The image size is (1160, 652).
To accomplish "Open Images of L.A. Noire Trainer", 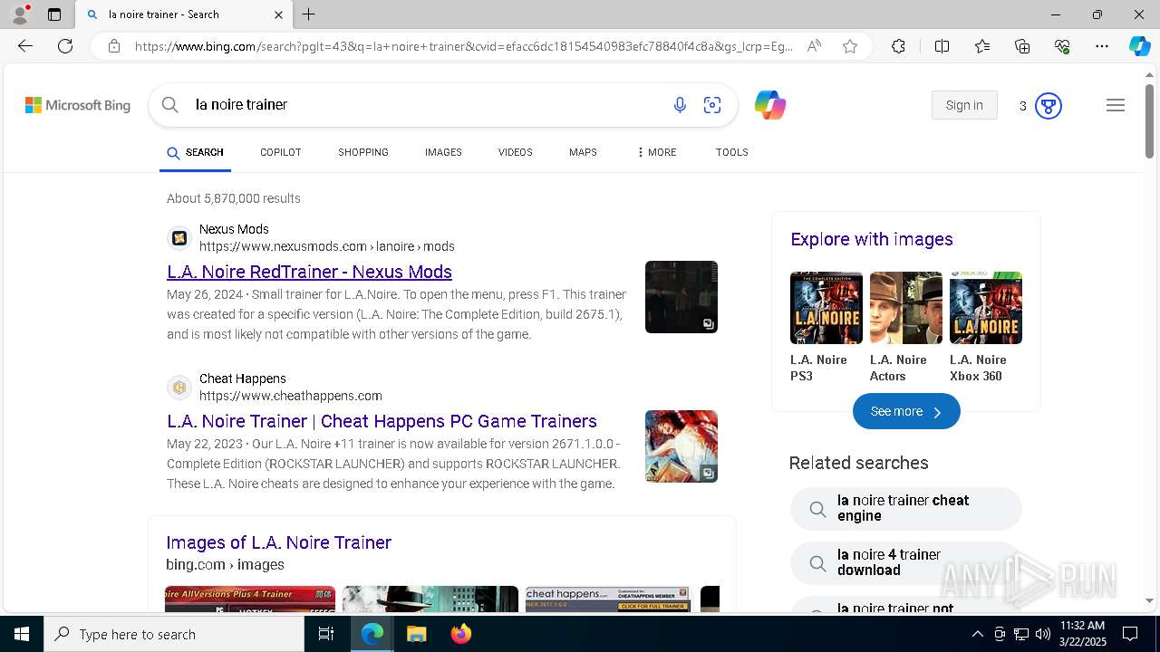I will tap(278, 542).
